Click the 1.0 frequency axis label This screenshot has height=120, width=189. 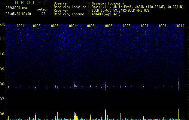pos(2,54)
